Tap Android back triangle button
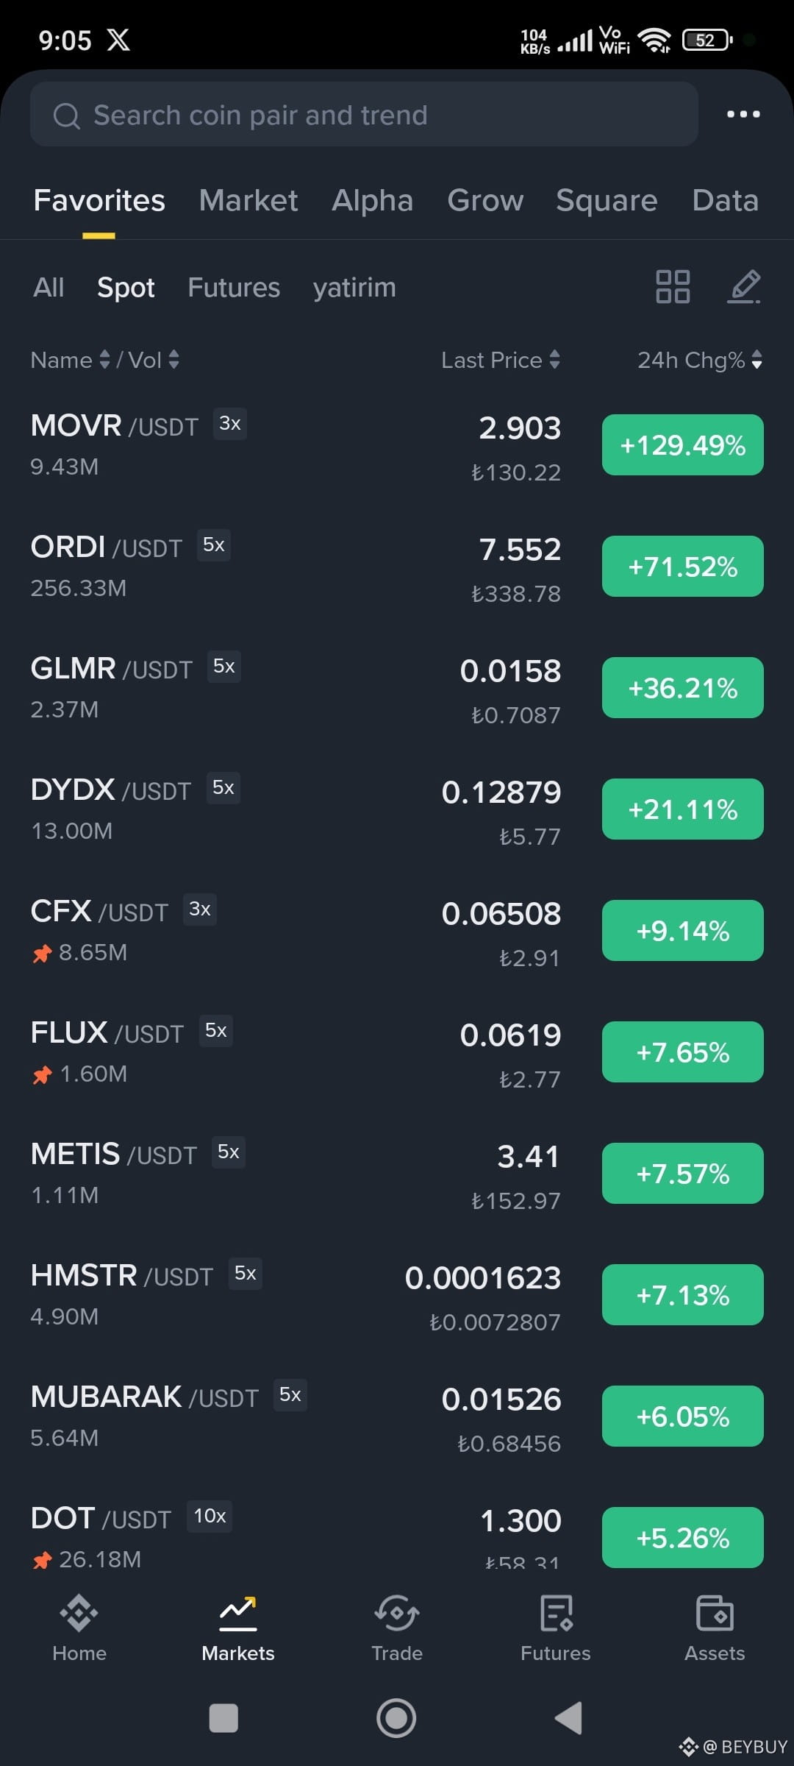Image resolution: width=794 pixels, height=1766 pixels. point(568,1718)
